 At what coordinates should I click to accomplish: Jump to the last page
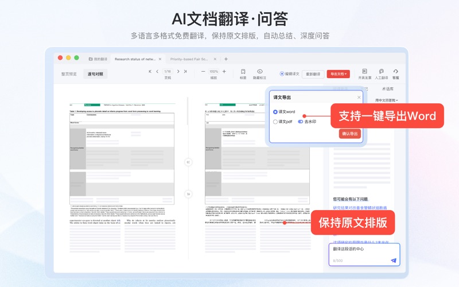185,71
